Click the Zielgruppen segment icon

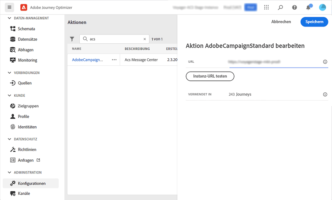[13, 106]
